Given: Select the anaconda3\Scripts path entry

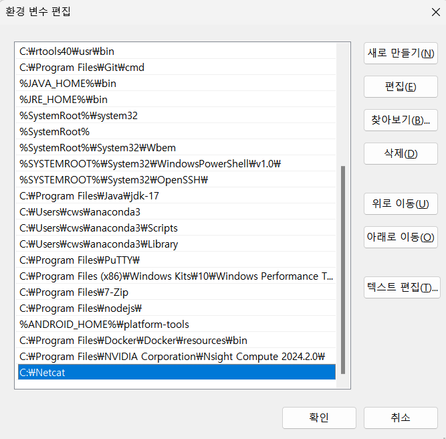Looking at the screenshot, I should pyautogui.click(x=175, y=228).
